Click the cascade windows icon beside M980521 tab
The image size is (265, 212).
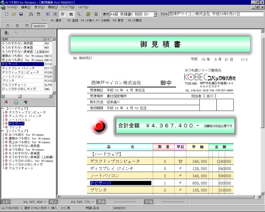click(x=27, y=25)
